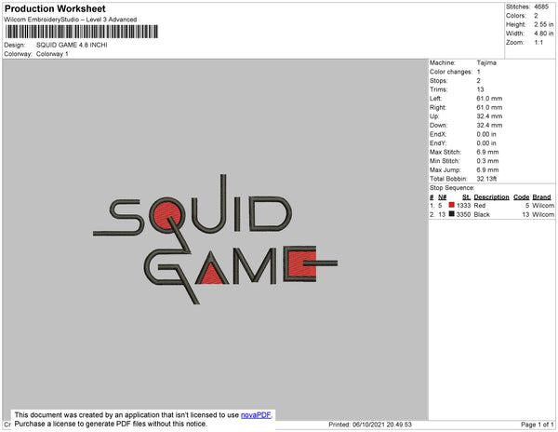Click the novaPDF link

pos(256,415)
